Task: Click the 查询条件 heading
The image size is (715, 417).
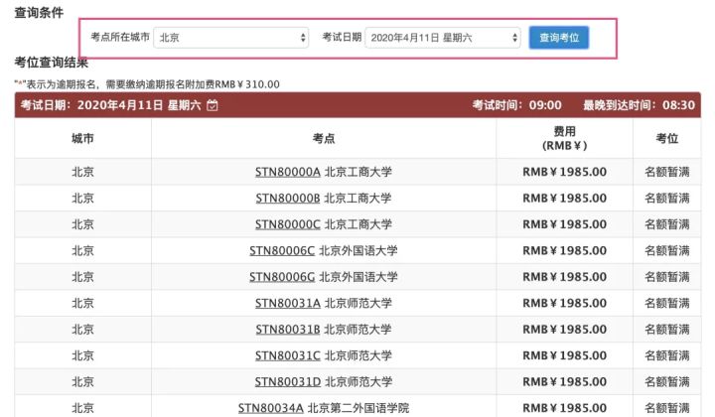Action: tap(39, 12)
